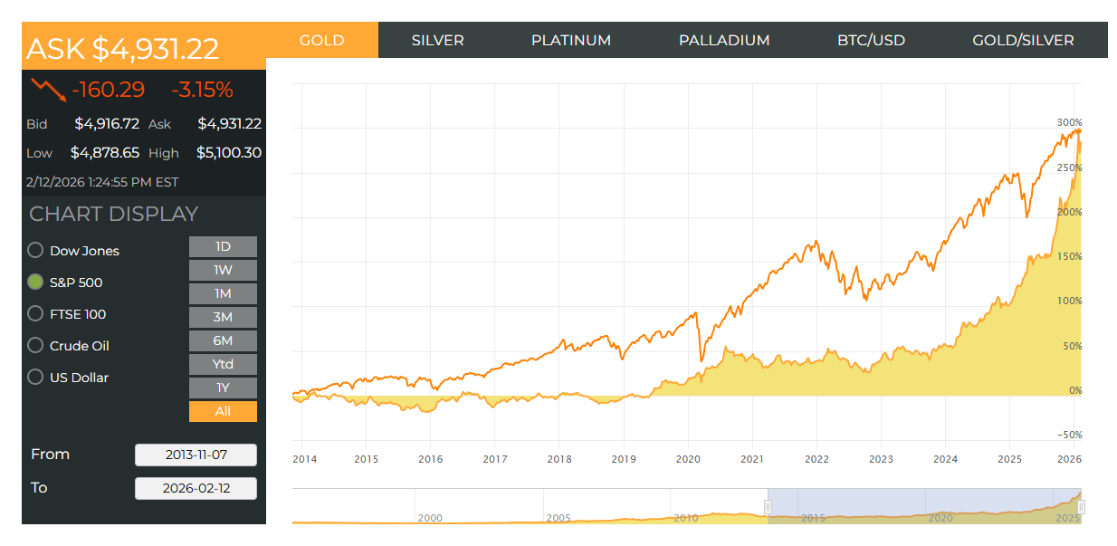This screenshot has width=1117, height=546.
Task: Click the From date field
Action: 196,455
